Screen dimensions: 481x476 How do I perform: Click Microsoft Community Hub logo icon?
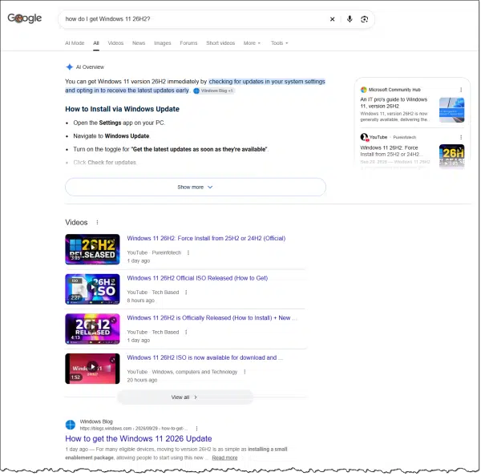click(x=363, y=90)
